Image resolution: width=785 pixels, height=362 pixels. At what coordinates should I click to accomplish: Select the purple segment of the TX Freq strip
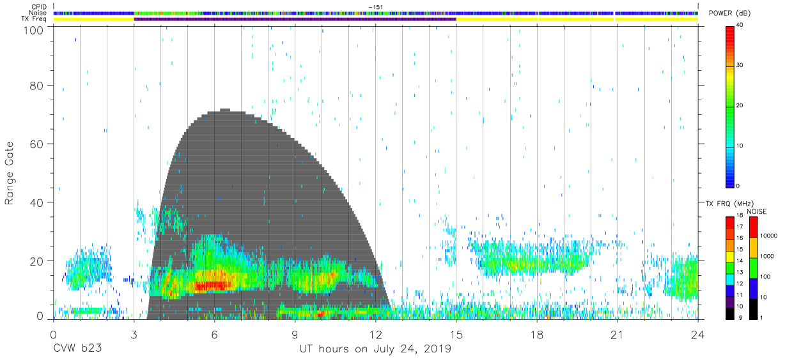(x=295, y=19)
